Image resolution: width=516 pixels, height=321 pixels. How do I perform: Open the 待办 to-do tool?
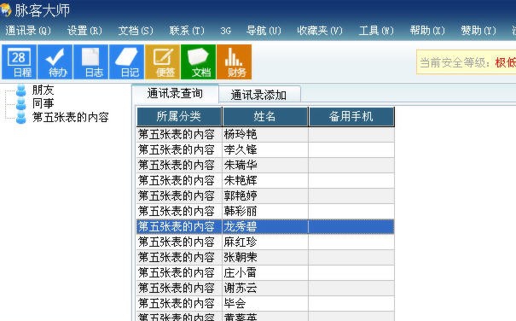55,62
